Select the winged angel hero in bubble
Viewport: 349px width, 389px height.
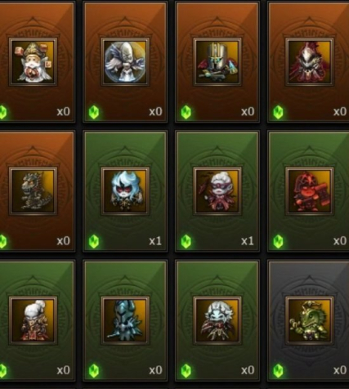(x=125, y=62)
